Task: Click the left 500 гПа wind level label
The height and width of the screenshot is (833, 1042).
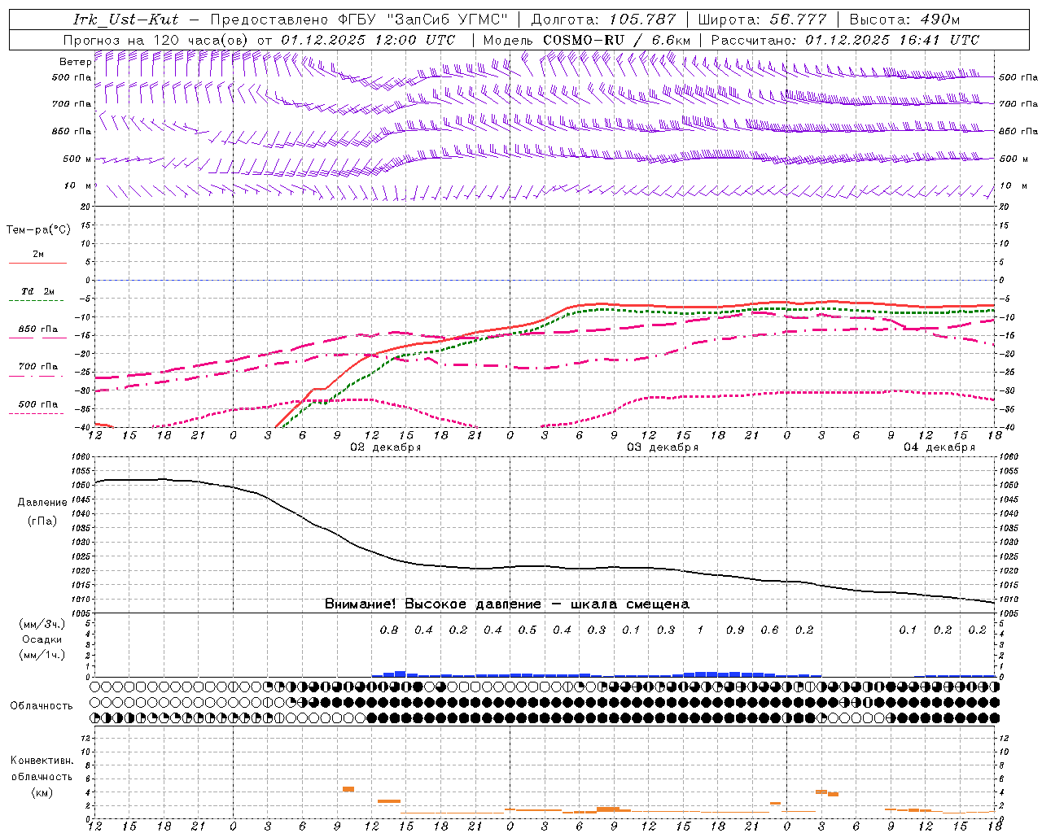Action: (72, 78)
